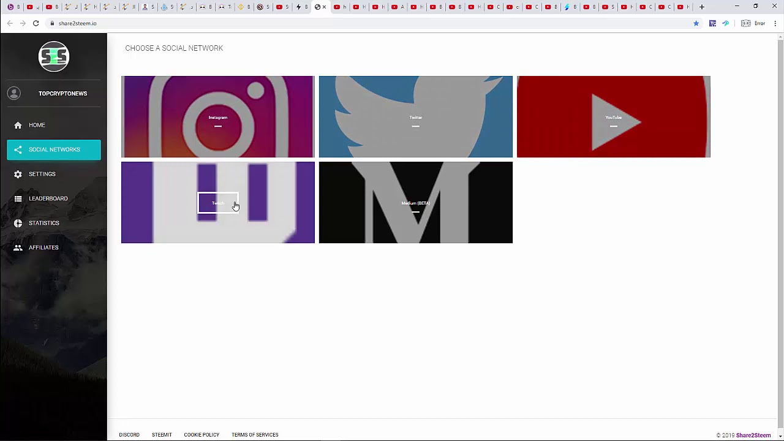Click the Social Networks share icon
The height and width of the screenshot is (441, 784).
[18, 149]
